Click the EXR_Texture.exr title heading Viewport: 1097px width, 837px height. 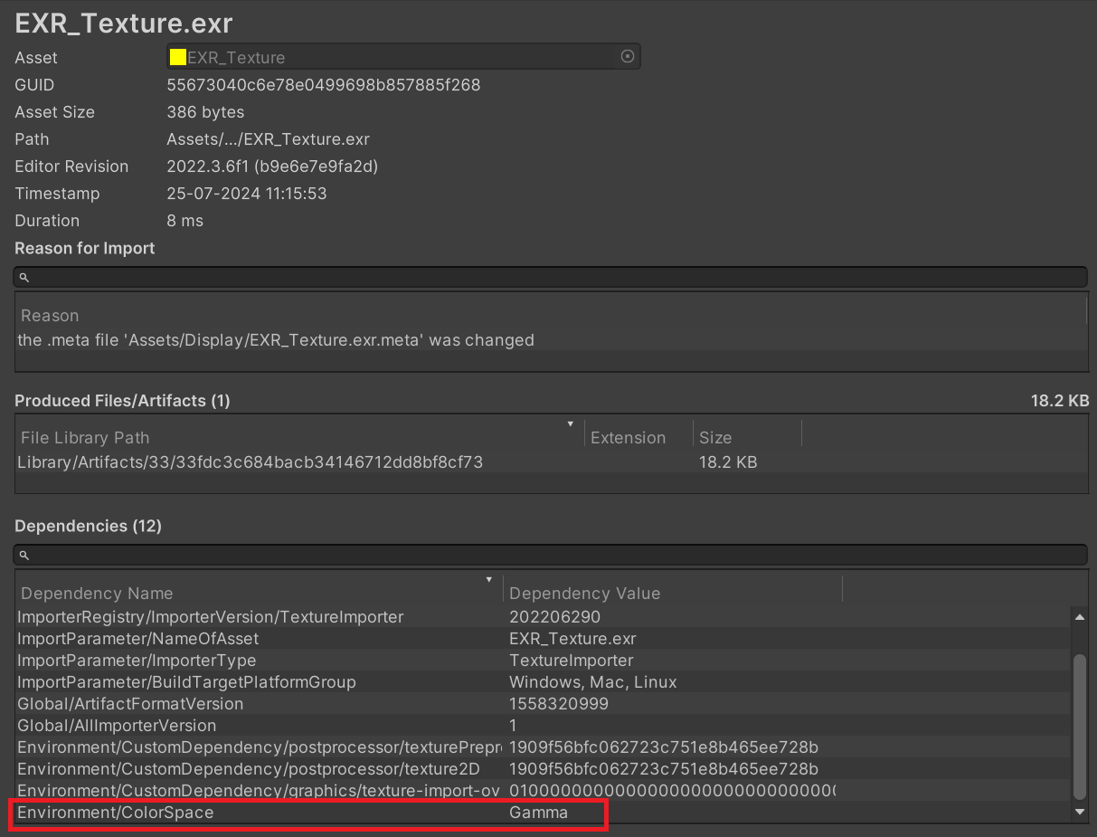coord(124,23)
